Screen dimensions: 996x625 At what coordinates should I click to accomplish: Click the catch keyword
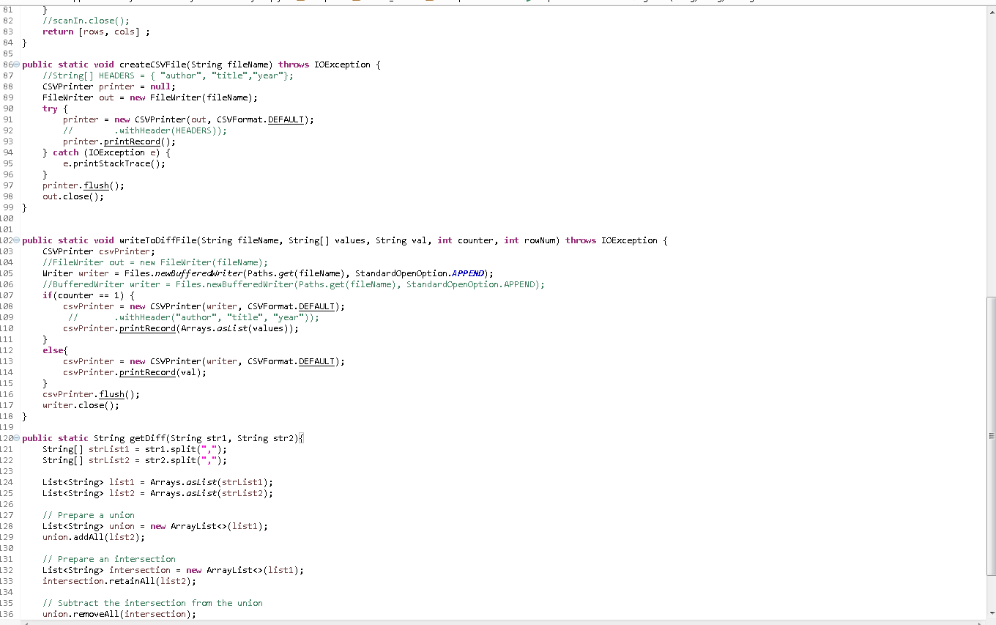click(x=65, y=152)
